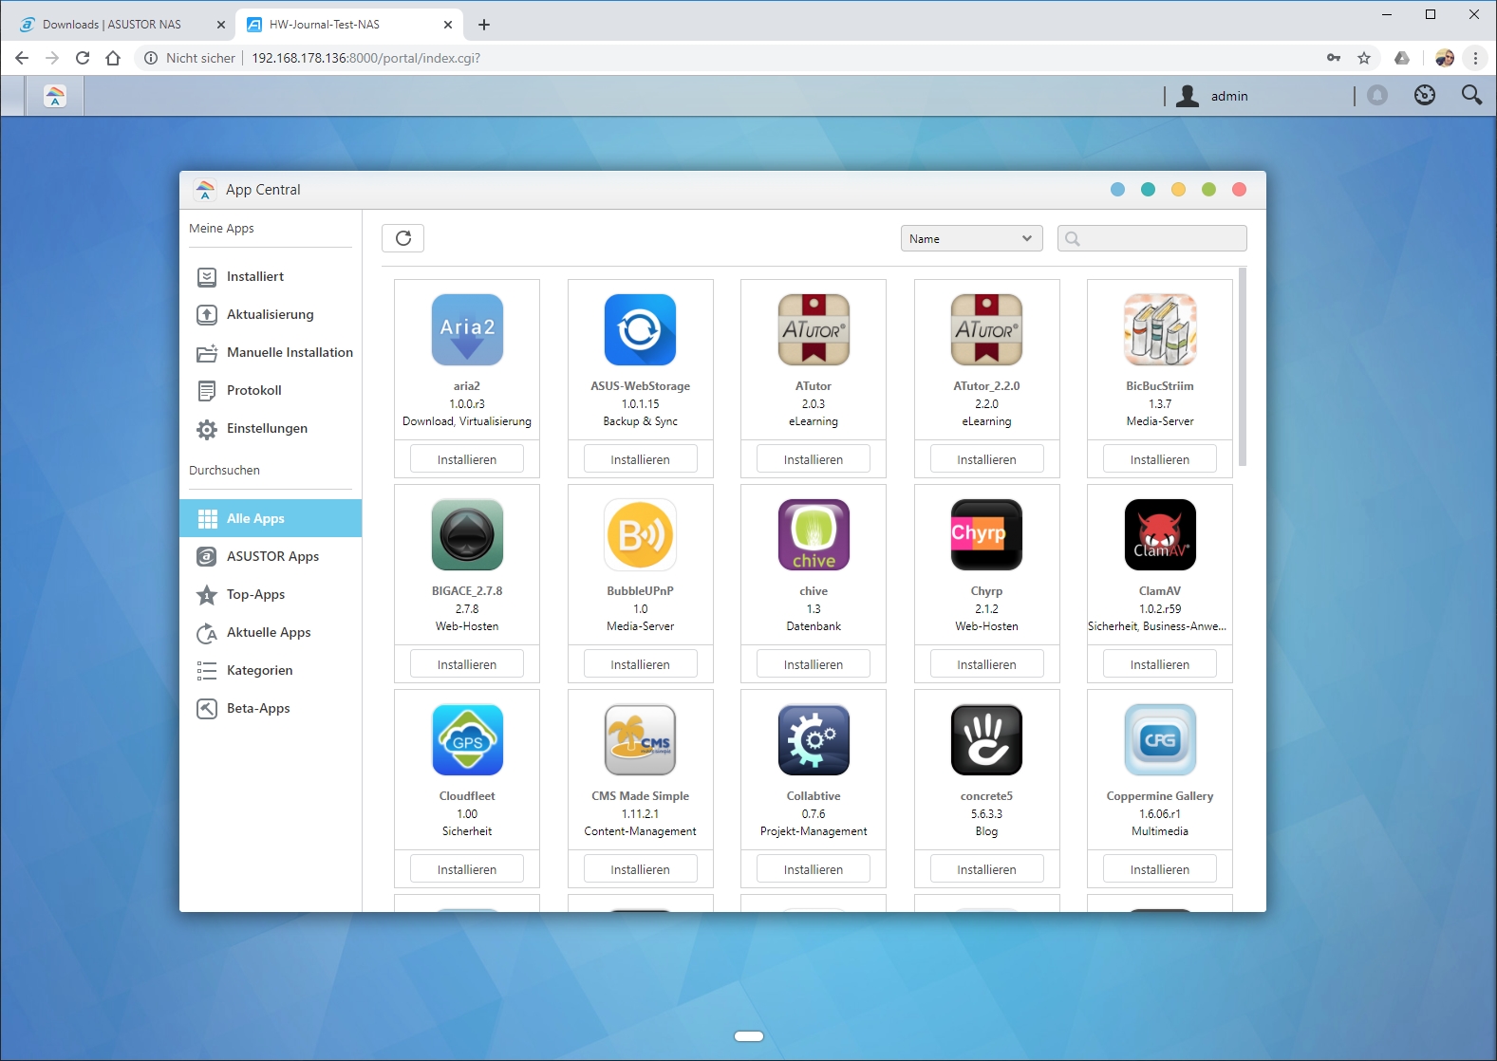Open the admin user menu
Viewport: 1497px width, 1061px height.
[1212, 96]
